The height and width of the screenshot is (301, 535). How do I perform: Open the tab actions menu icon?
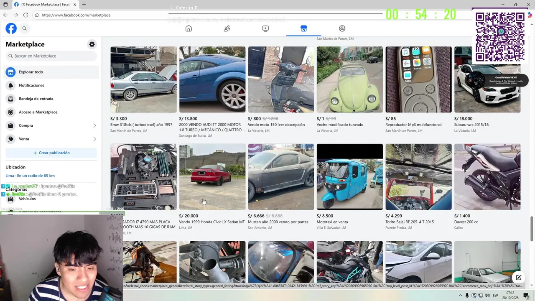point(5,4)
